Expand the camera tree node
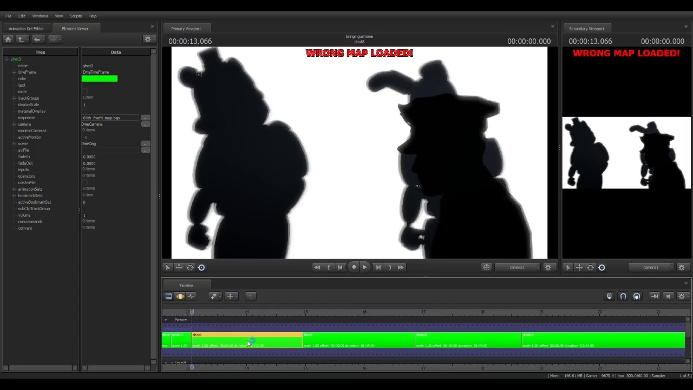 [x=14, y=124]
